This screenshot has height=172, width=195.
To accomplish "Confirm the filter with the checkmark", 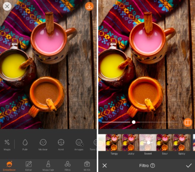I will click(x=189, y=165).
